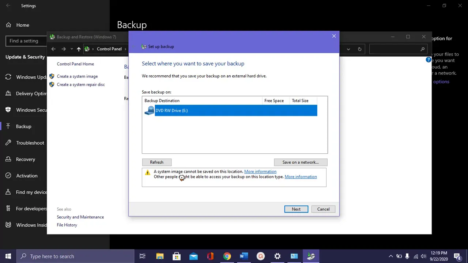Expand the address bar history dropdown

point(348,49)
